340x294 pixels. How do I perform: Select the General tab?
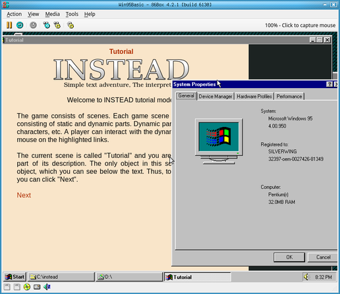(186, 96)
